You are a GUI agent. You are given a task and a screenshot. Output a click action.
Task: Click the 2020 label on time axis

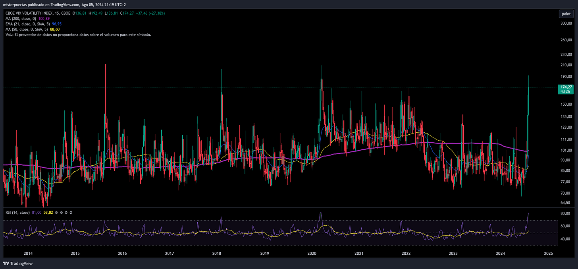click(x=312, y=253)
